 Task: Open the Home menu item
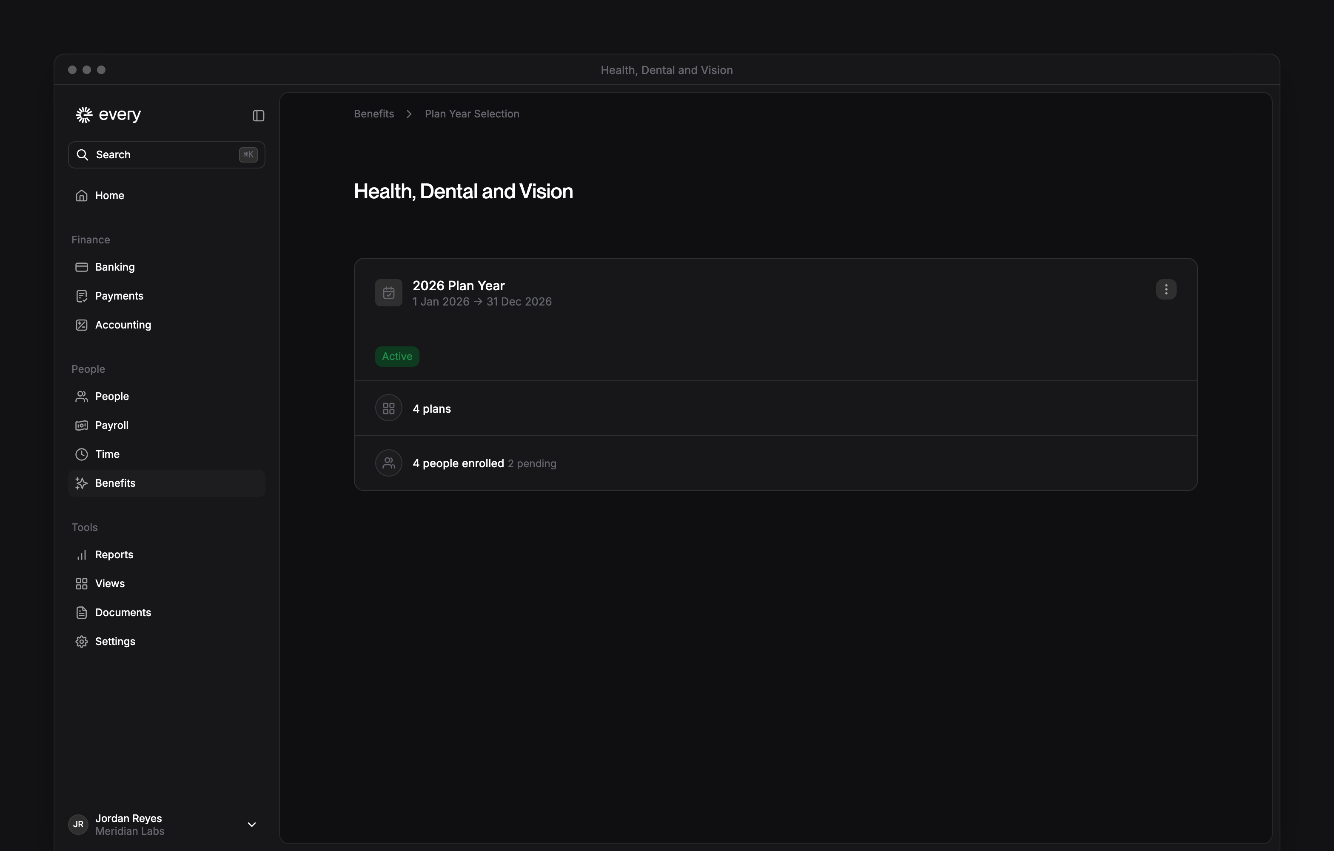pos(167,196)
